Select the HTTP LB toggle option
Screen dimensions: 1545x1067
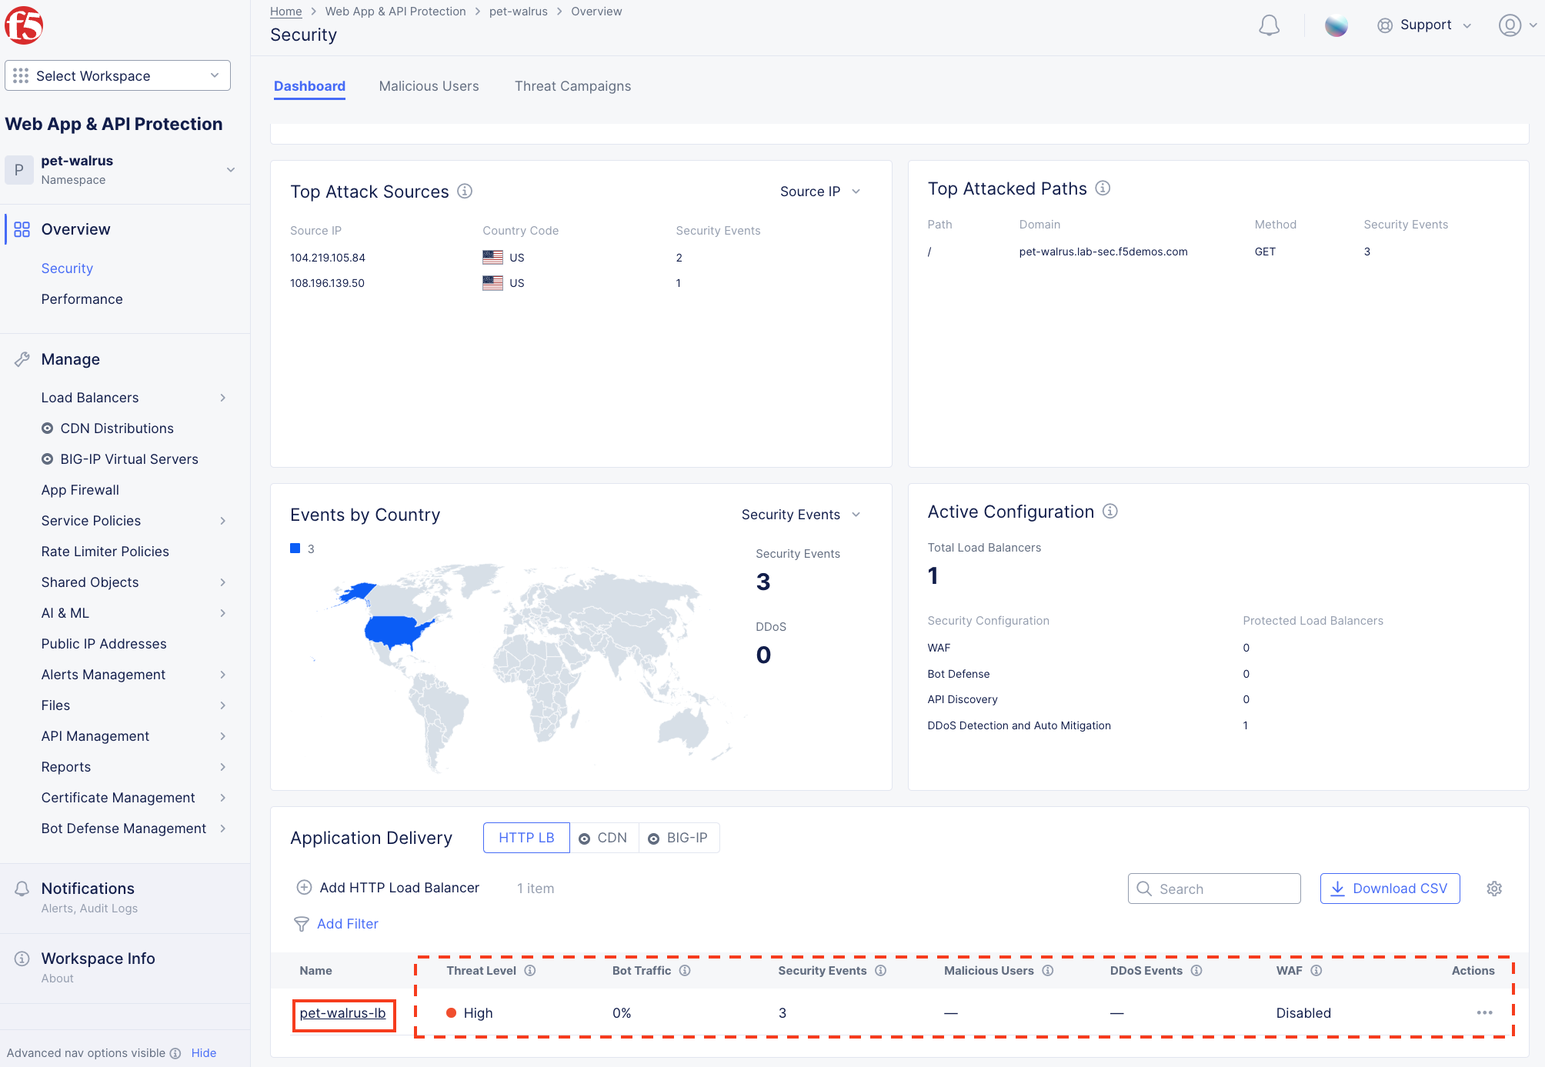pos(526,838)
